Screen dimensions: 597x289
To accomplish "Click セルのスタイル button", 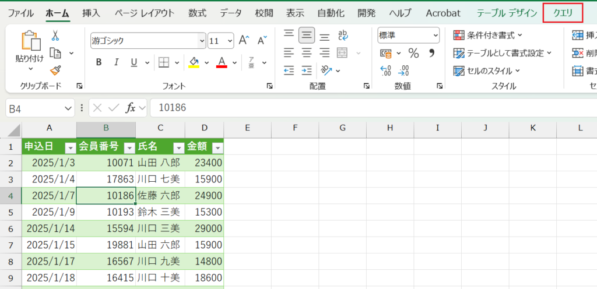I will click(487, 71).
